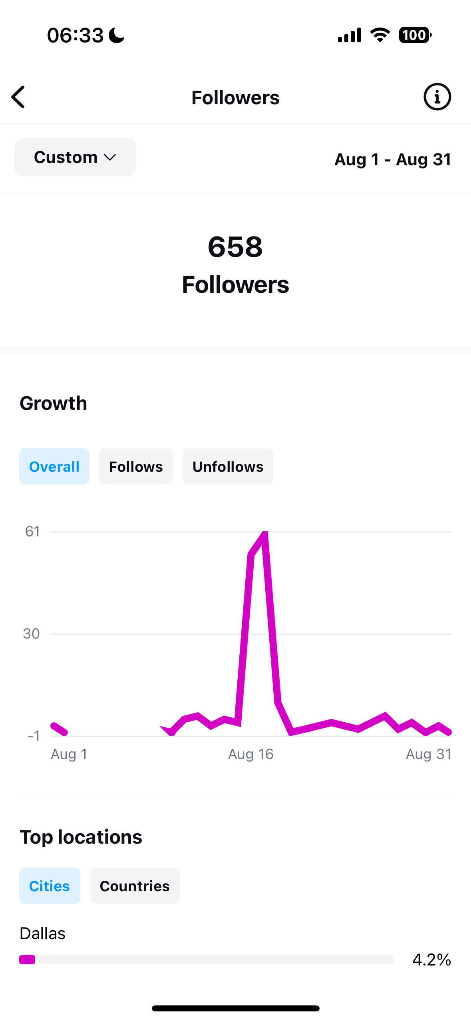Viewport: 471px width, 1021px height.
Task: Tap the home indicator bar
Action: 235,1008
